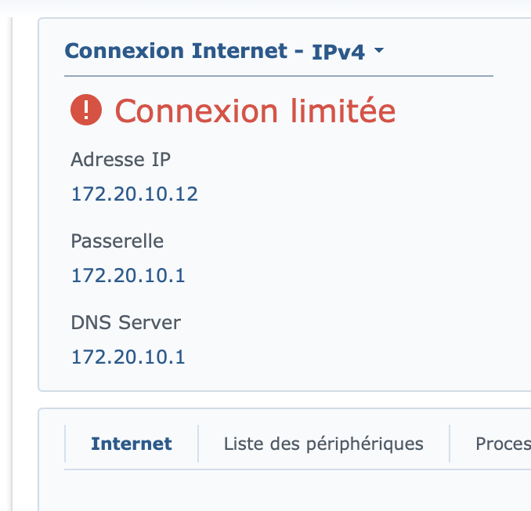
Task: Expand the IPv4 dropdown arrow
Action: click(379, 52)
